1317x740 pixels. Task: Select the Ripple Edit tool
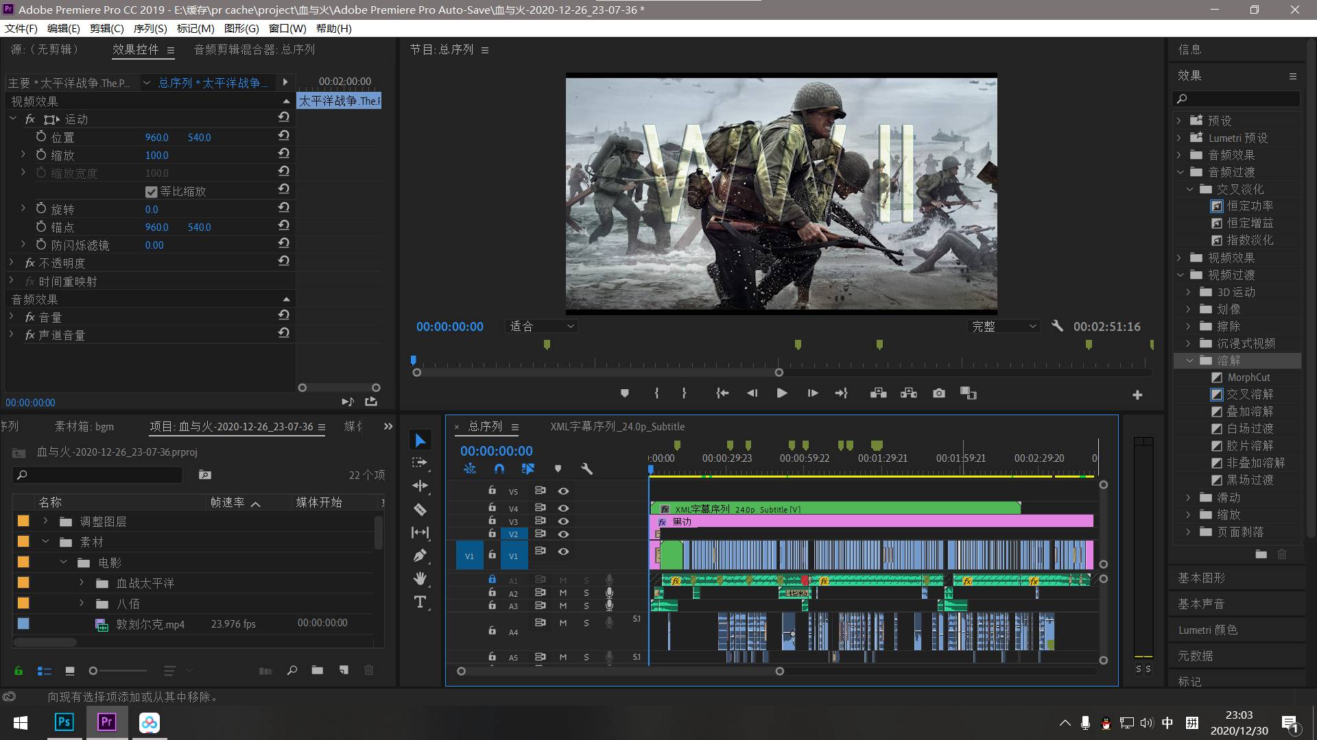coord(420,486)
